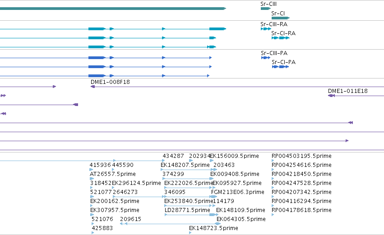Select the 521076 label
This screenshot has width=384, height=235.
click(x=102, y=219)
